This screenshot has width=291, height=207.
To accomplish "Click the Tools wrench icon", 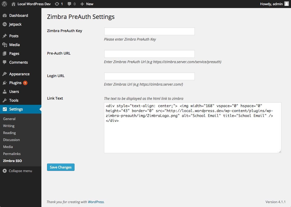I will (5, 100).
